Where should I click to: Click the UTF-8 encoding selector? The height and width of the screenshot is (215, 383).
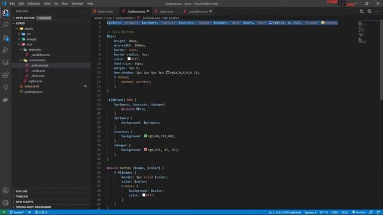tap(324, 213)
